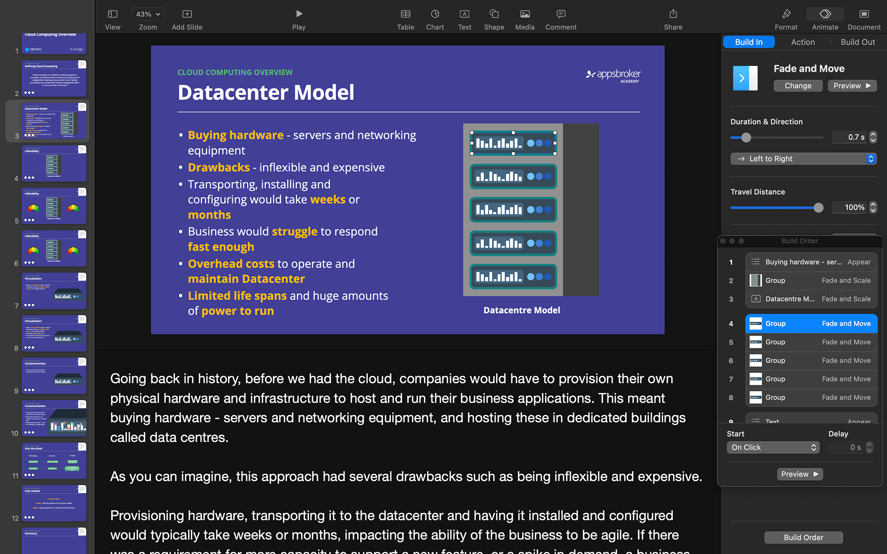Switch to the Build Out tab
Image resolution: width=887 pixels, height=554 pixels.
pos(857,42)
